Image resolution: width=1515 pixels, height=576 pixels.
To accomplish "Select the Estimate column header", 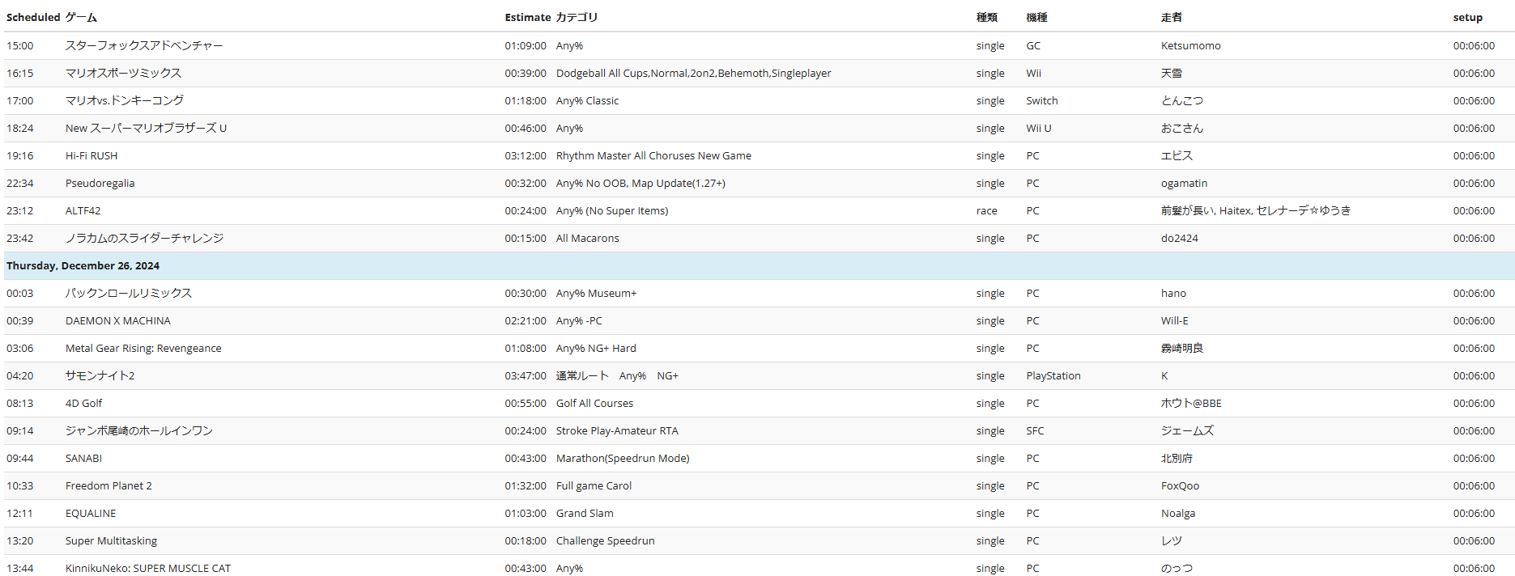I will click(x=528, y=17).
